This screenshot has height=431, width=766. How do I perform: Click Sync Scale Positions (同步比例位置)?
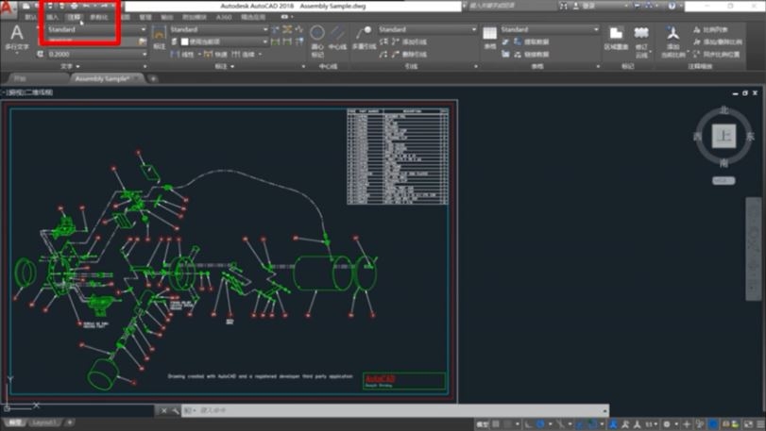tap(717, 54)
